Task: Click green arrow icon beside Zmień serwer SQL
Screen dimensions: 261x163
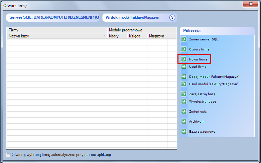Action: pyautogui.click(x=184, y=39)
